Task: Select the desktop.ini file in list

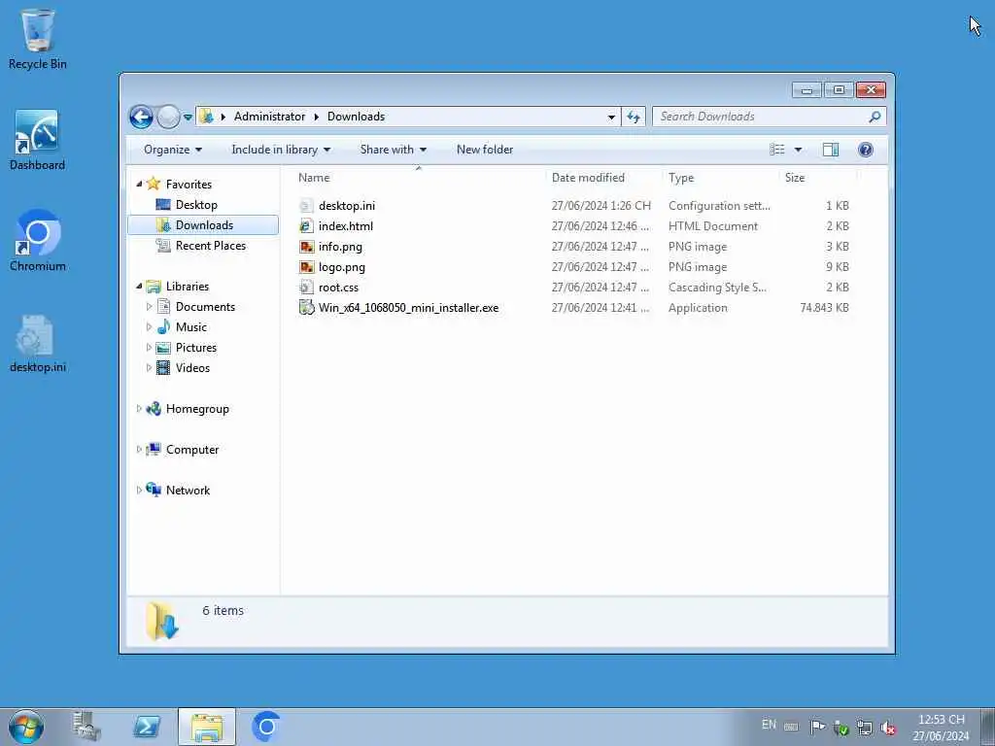Action: 347,206
